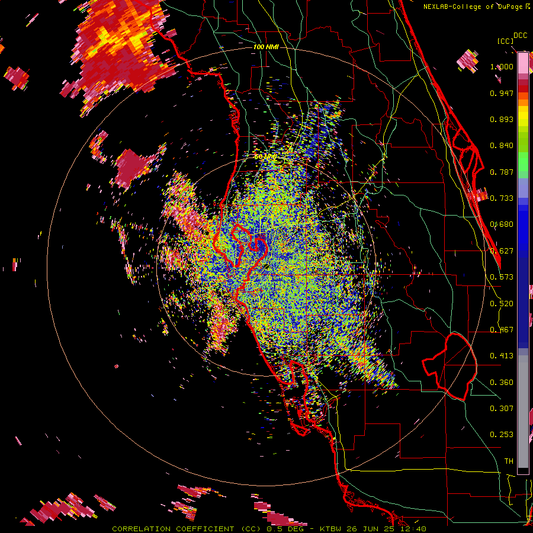This screenshot has height=533, width=533.
Task: Pick the gray color bar segment
Action: pos(523,412)
